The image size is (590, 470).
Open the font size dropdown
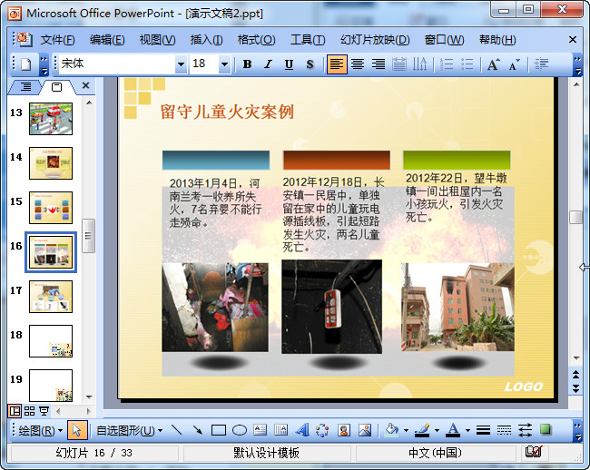point(224,64)
